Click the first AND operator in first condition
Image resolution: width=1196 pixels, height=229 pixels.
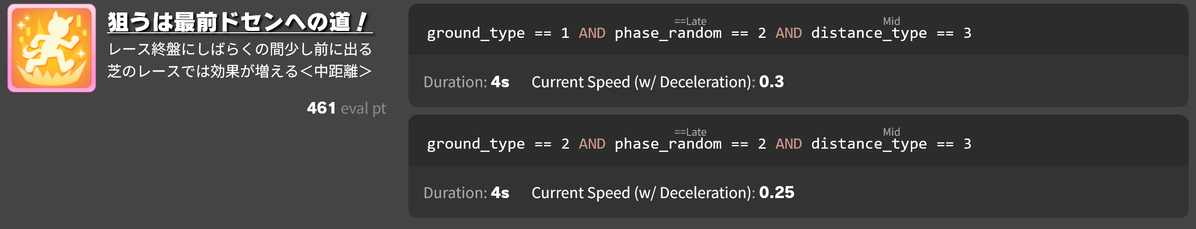point(592,33)
